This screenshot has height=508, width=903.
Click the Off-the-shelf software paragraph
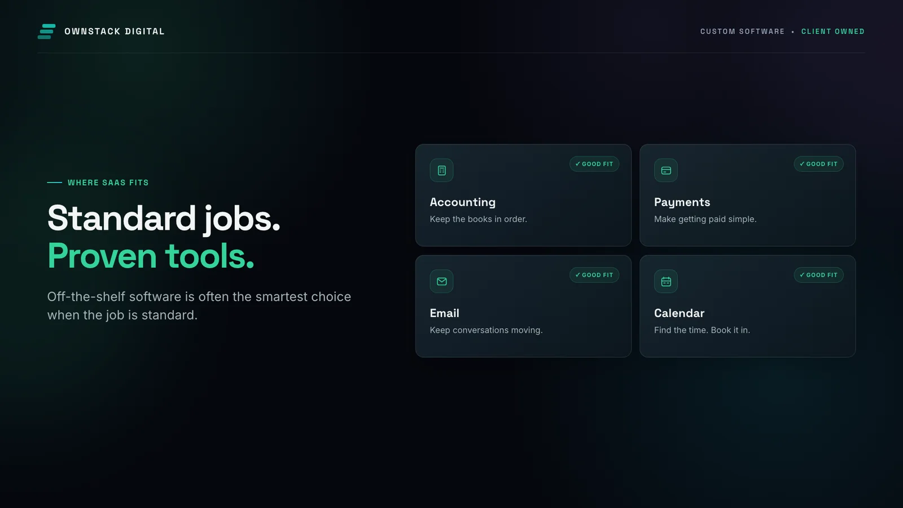199,306
